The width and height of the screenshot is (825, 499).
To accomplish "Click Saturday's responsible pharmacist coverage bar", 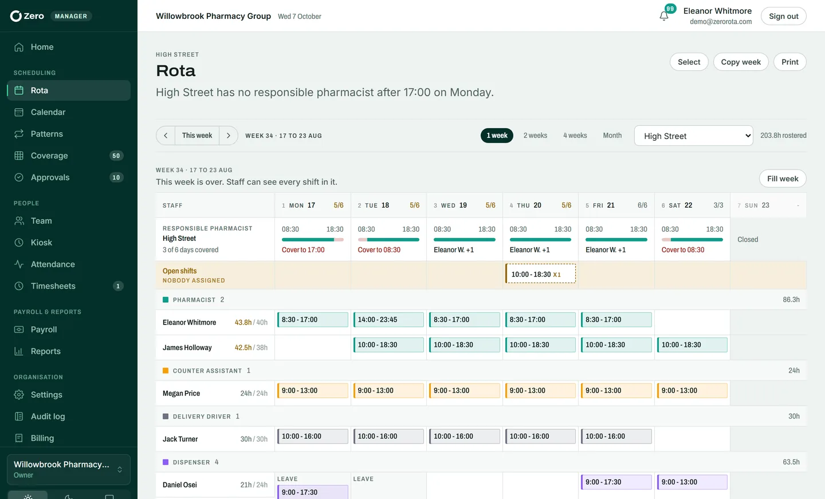I will click(x=692, y=240).
